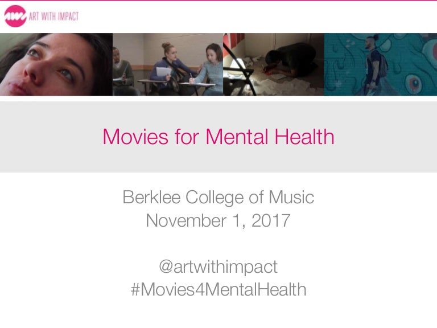437x328 pixels.
Task: Click the pink line at slide top
Action: click(x=218, y=1)
